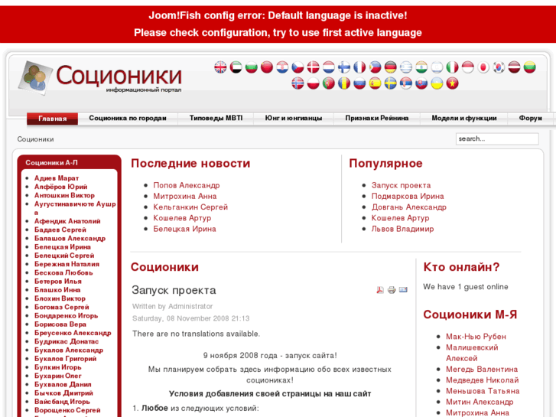
Task: Open Адиев Марат in sidebar list
Action: click(57, 178)
